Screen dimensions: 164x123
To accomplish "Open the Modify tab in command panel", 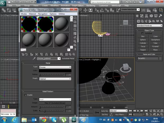I will [x=142, y=16].
